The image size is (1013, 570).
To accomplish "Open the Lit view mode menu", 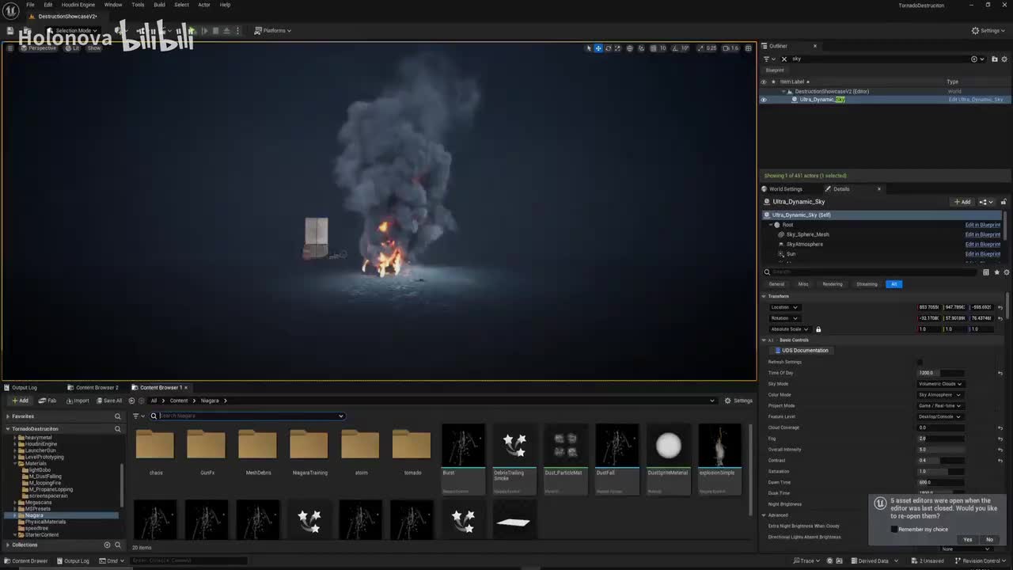I will tap(73, 48).
